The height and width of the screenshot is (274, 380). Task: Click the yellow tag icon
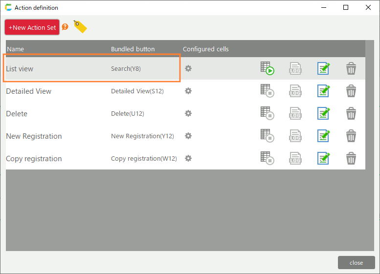tap(80, 27)
